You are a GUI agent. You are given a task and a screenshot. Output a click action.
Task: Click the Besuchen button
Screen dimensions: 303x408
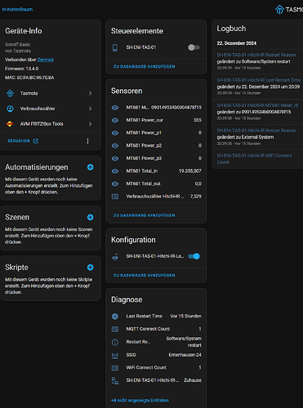click(x=23, y=141)
